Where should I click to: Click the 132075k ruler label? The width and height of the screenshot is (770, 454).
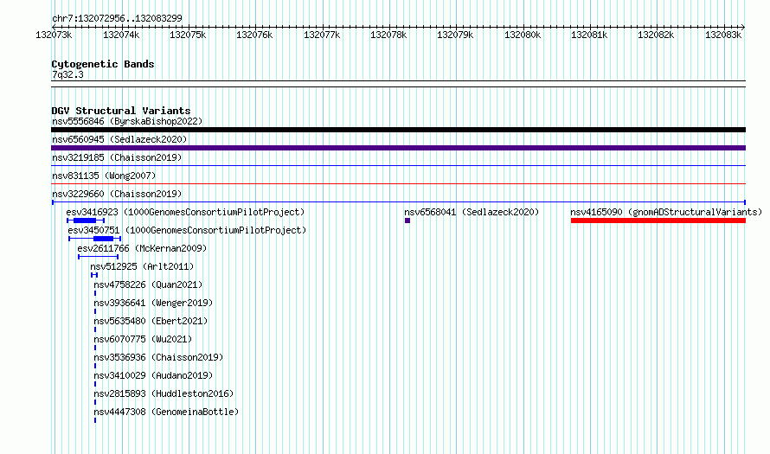click(188, 35)
